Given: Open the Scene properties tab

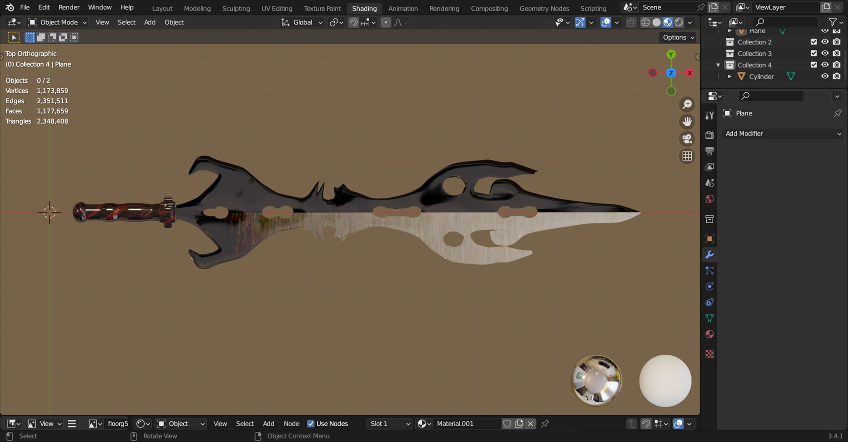Looking at the screenshot, I should coord(709,183).
